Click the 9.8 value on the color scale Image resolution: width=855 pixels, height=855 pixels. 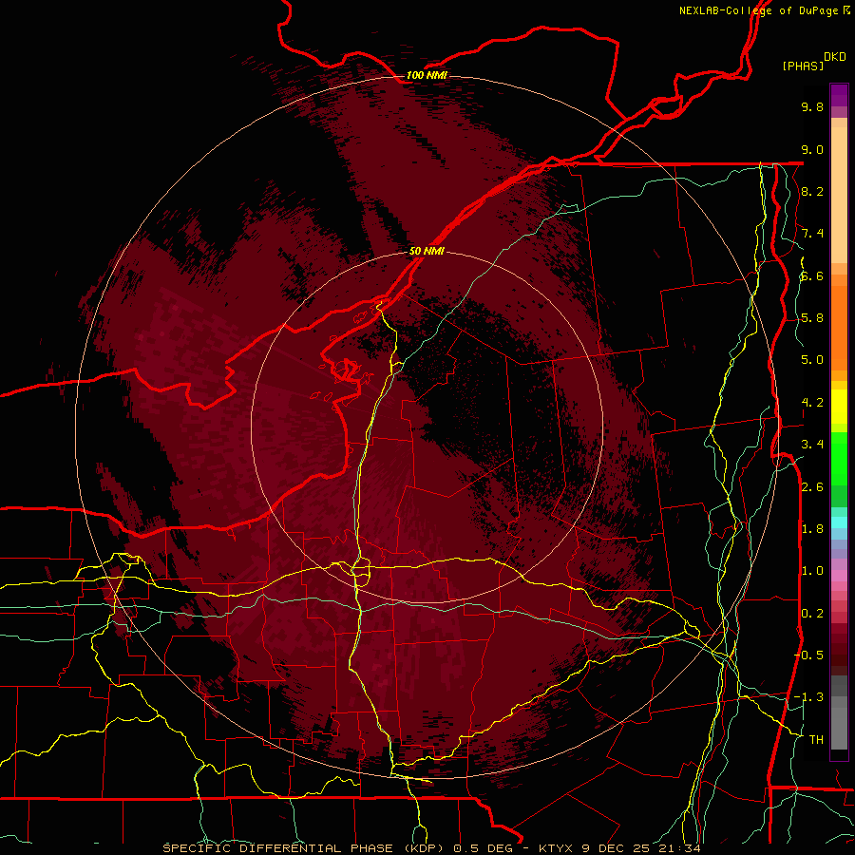(x=812, y=106)
